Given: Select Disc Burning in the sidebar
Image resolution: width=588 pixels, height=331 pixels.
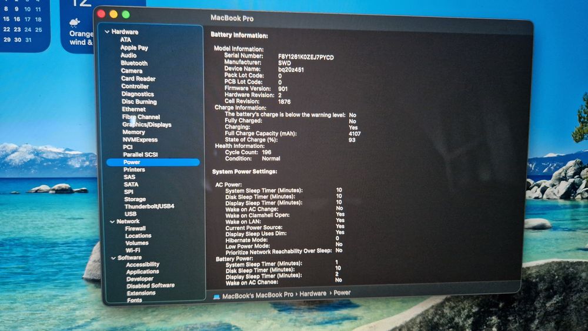Looking at the screenshot, I should click(x=139, y=102).
